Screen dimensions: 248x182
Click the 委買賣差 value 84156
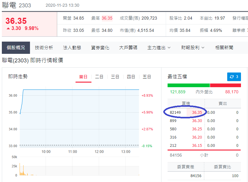click(196, 176)
